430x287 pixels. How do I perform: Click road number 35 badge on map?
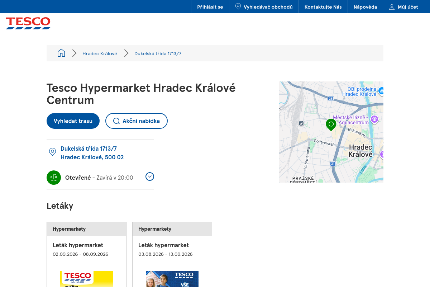click(x=330, y=98)
